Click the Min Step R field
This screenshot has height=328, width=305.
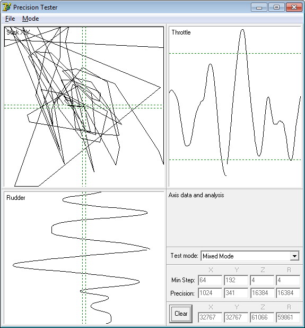[x=288, y=280]
